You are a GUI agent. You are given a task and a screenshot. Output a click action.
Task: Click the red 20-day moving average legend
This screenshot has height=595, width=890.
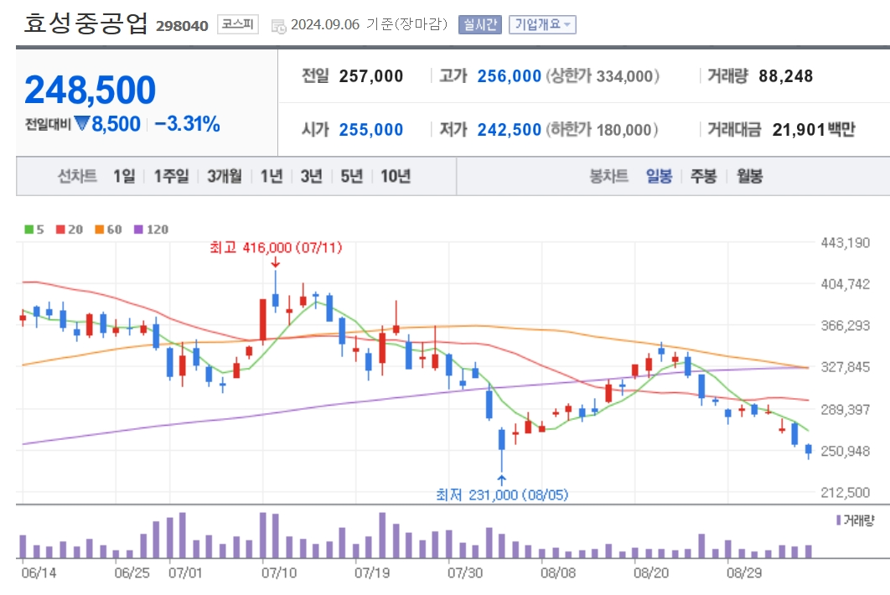70,230
